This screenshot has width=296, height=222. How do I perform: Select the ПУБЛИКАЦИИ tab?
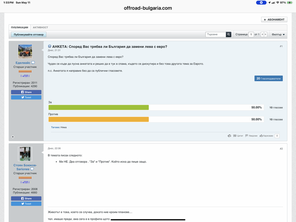click(x=20, y=27)
